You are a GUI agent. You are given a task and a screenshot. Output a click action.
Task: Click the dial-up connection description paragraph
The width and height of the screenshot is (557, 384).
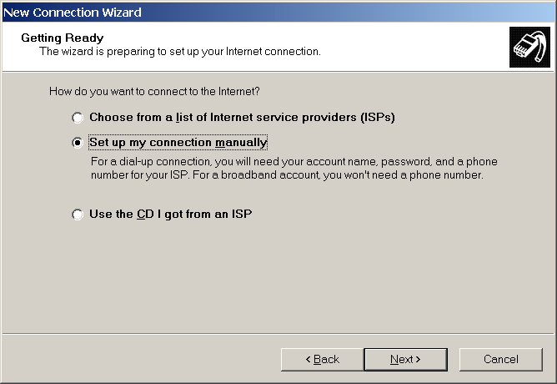pos(292,161)
